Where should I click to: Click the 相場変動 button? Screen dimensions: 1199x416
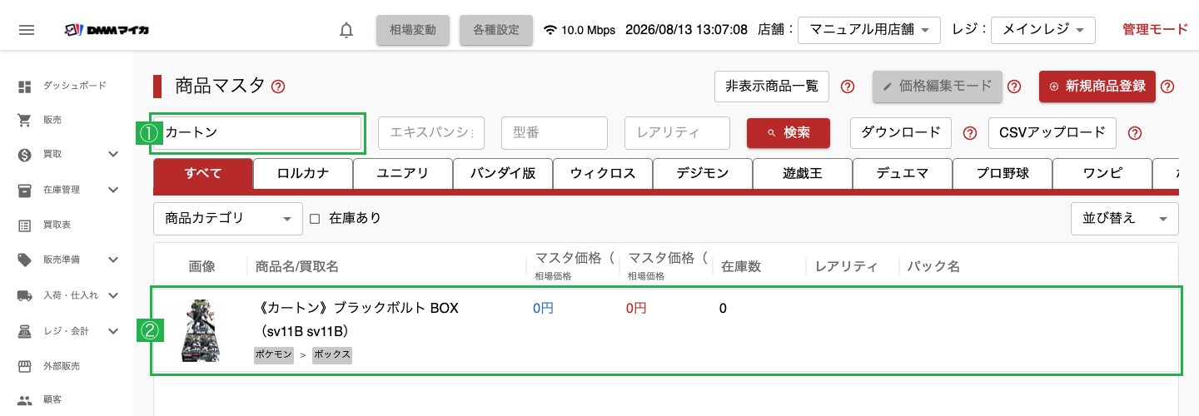click(413, 30)
